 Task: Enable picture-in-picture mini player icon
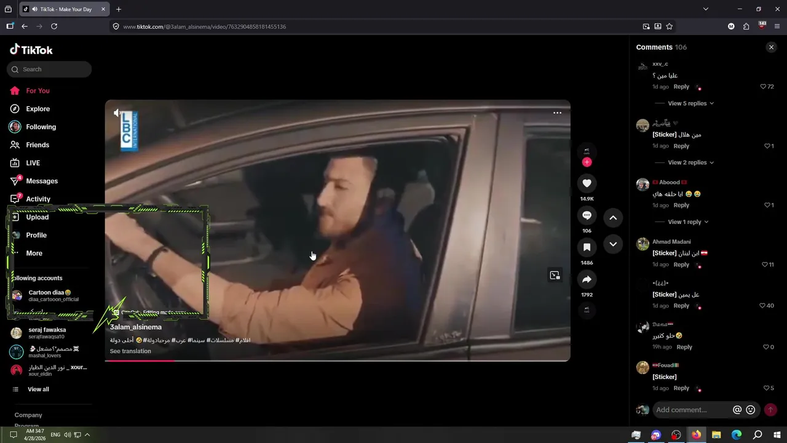coord(555,276)
